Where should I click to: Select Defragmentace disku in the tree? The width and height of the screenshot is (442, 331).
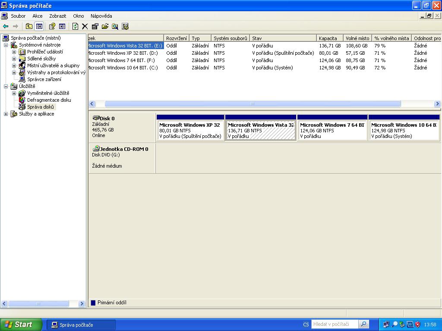pos(49,100)
